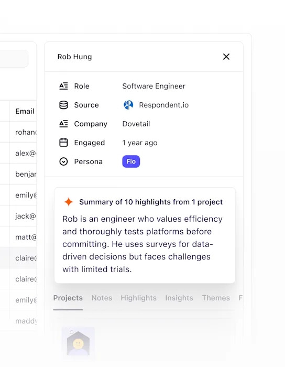
Task: Click the Source database icon
Action: (x=63, y=105)
